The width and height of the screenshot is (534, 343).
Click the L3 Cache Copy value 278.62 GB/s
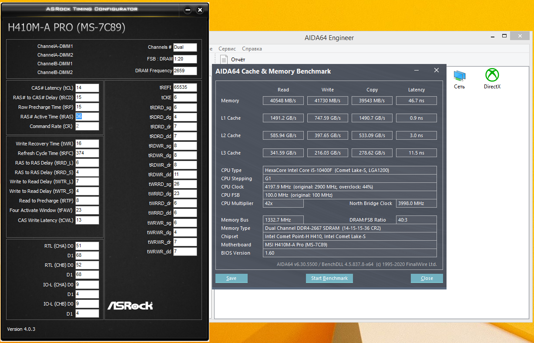[372, 153]
